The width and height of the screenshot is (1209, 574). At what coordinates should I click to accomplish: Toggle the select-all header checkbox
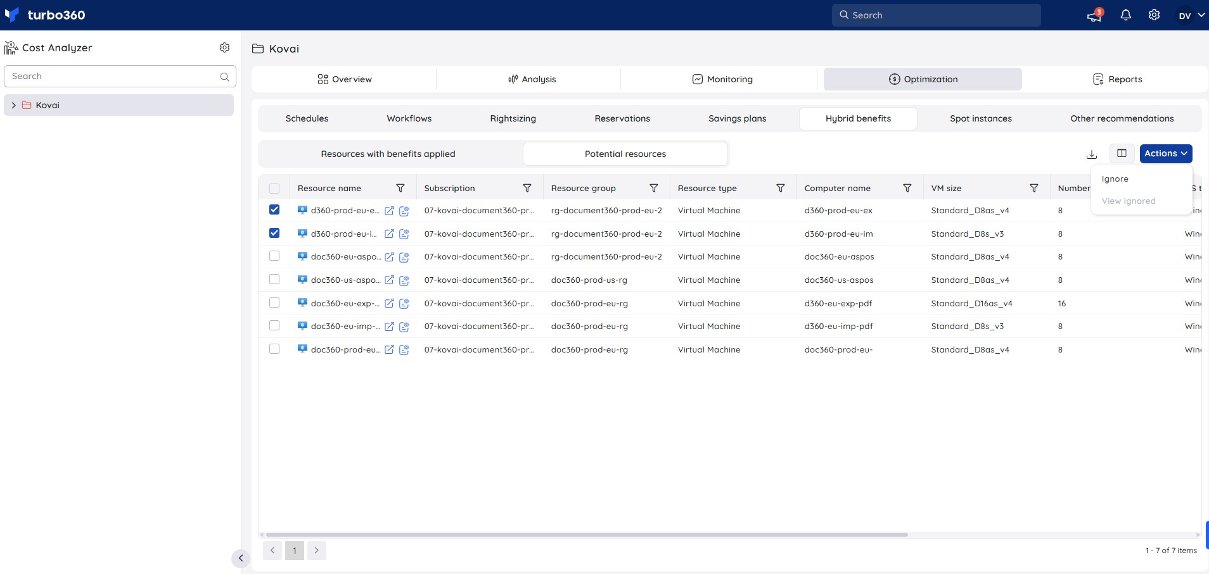point(274,189)
